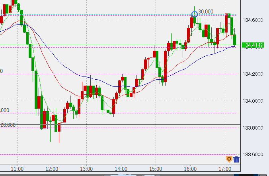269x176 pixels.
Task: Click the 30,000 order quantity label
Action: click(206, 11)
